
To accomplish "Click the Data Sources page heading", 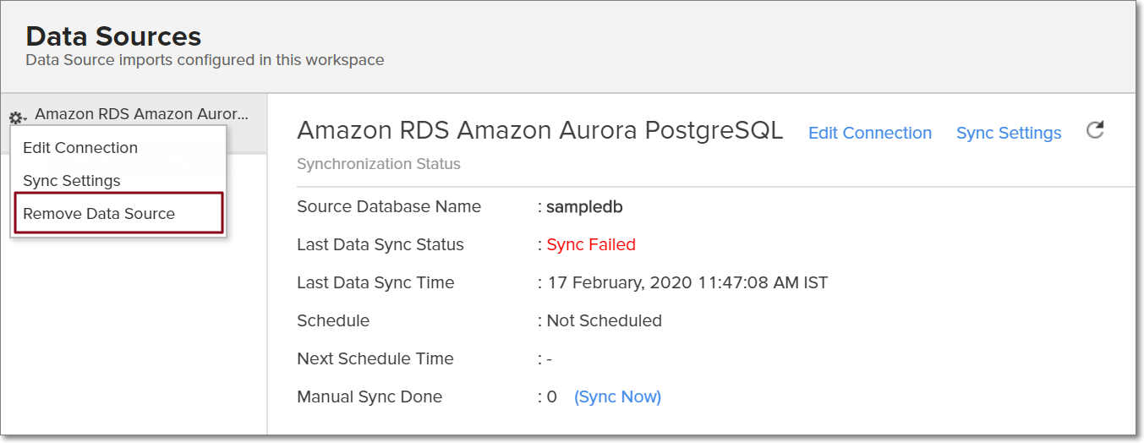I will point(113,36).
